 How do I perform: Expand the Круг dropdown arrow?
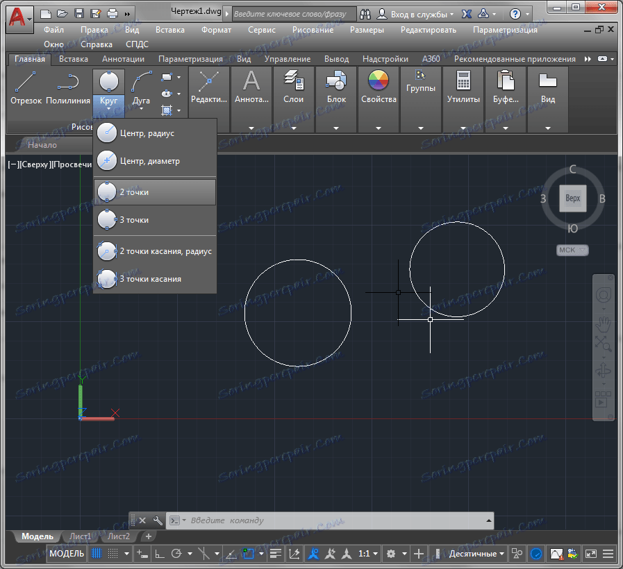click(x=108, y=108)
